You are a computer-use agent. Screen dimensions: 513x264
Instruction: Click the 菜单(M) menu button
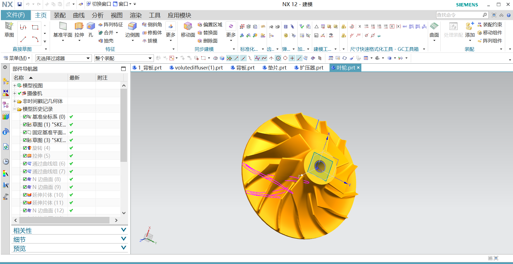point(16,58)
